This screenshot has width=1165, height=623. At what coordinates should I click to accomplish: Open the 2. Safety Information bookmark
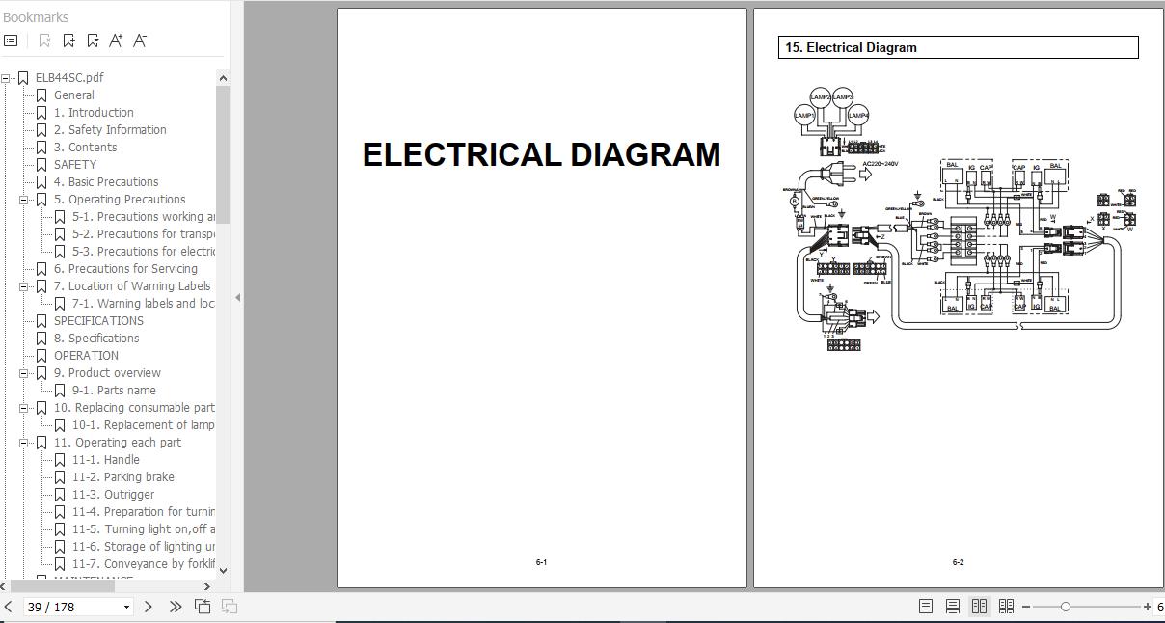point(110,130)
